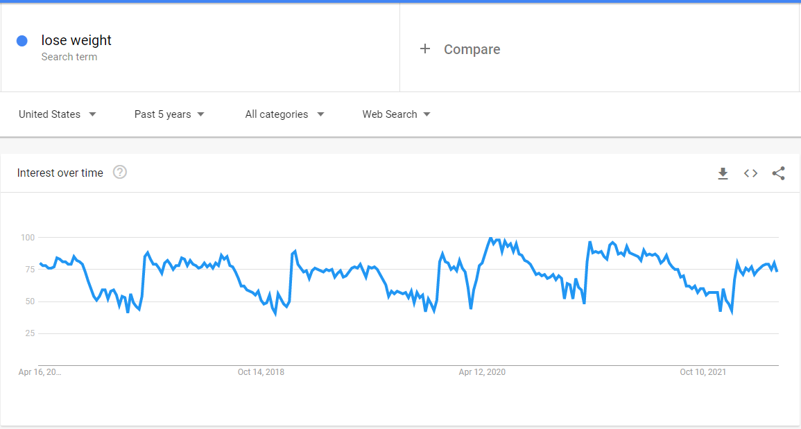Click the chart peak at 100
The image size is (801, 429).
(x=491, y=238)
